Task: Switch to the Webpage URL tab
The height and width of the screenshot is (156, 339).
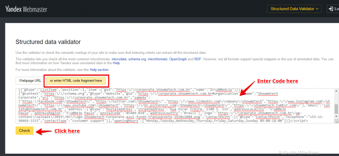Action: tap(30, 81)
